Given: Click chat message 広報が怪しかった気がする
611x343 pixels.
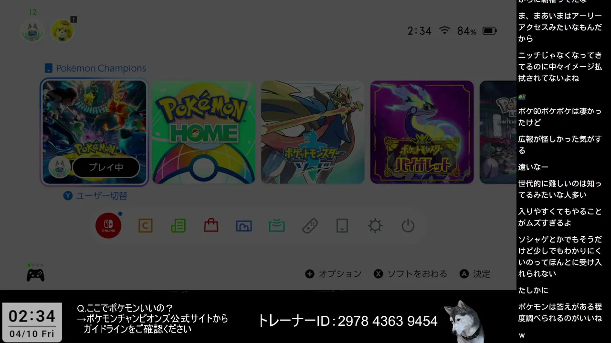Looking at the screenshot, I should pos(560,144).
